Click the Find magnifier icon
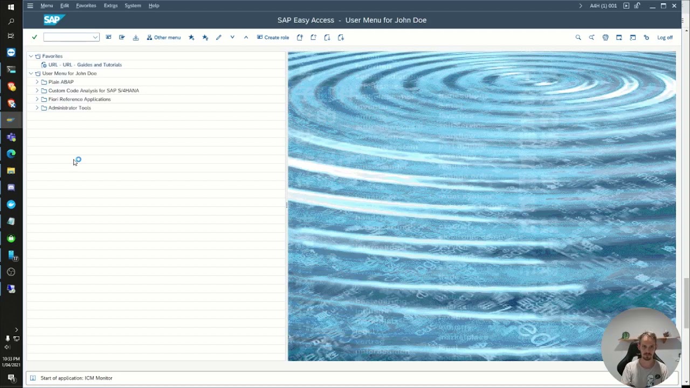The width and height of the screenshot is (690, 388). (578, 37)
